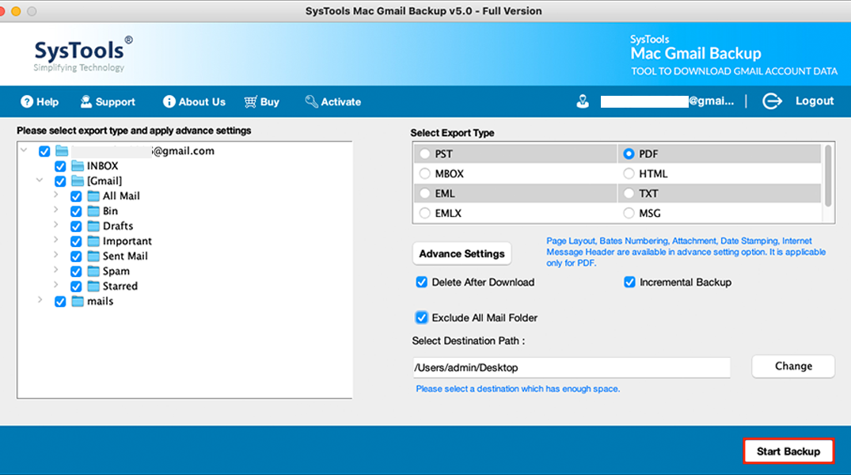This screenshot has width=851, height=475.
Task: Select the MBOX export type
Action: click(x=425, y=173)
